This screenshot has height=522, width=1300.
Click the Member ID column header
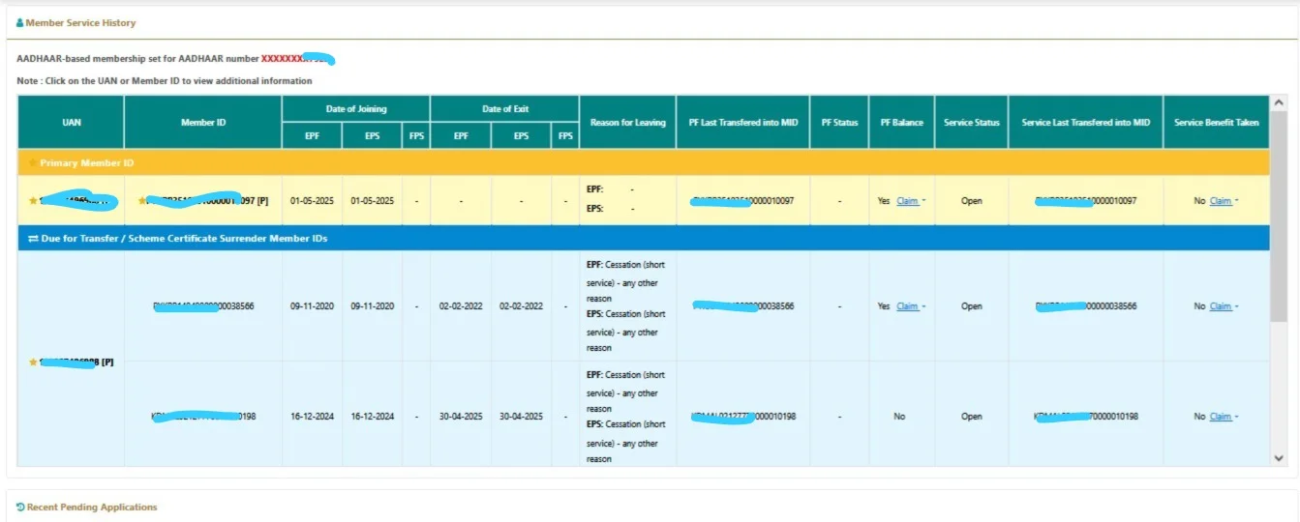(203, 123)
